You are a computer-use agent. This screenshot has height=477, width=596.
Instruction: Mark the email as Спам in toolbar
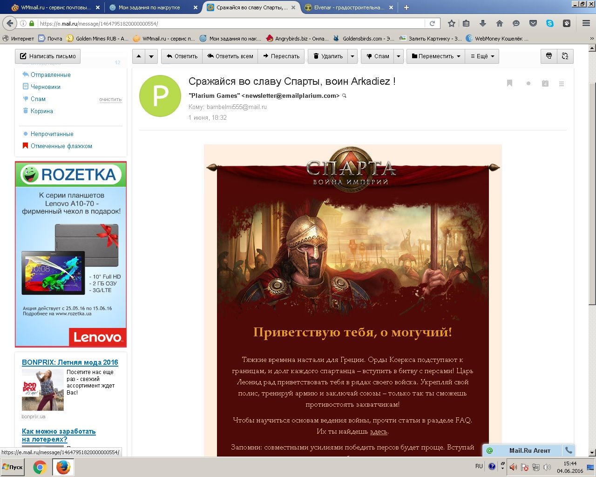pyautogui.click(x=378, y=56)
